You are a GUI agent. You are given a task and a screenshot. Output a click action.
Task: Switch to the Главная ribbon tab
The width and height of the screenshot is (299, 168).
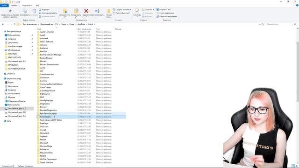pos(14,5)
